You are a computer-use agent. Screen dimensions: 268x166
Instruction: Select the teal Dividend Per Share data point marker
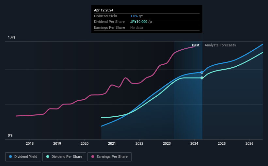(202, 78)
